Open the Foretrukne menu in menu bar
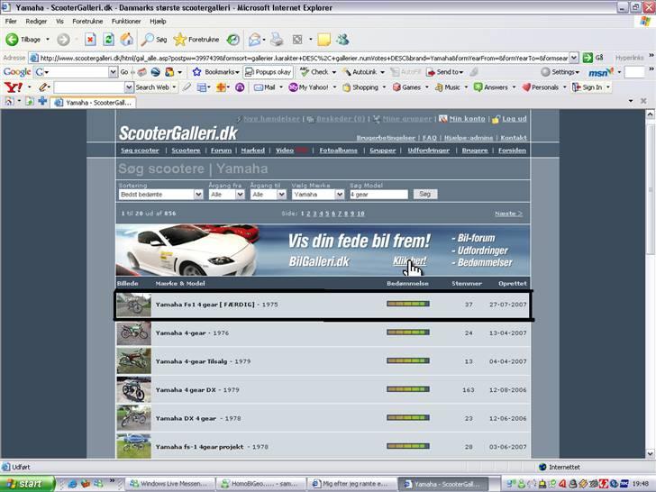 (87, 21)
